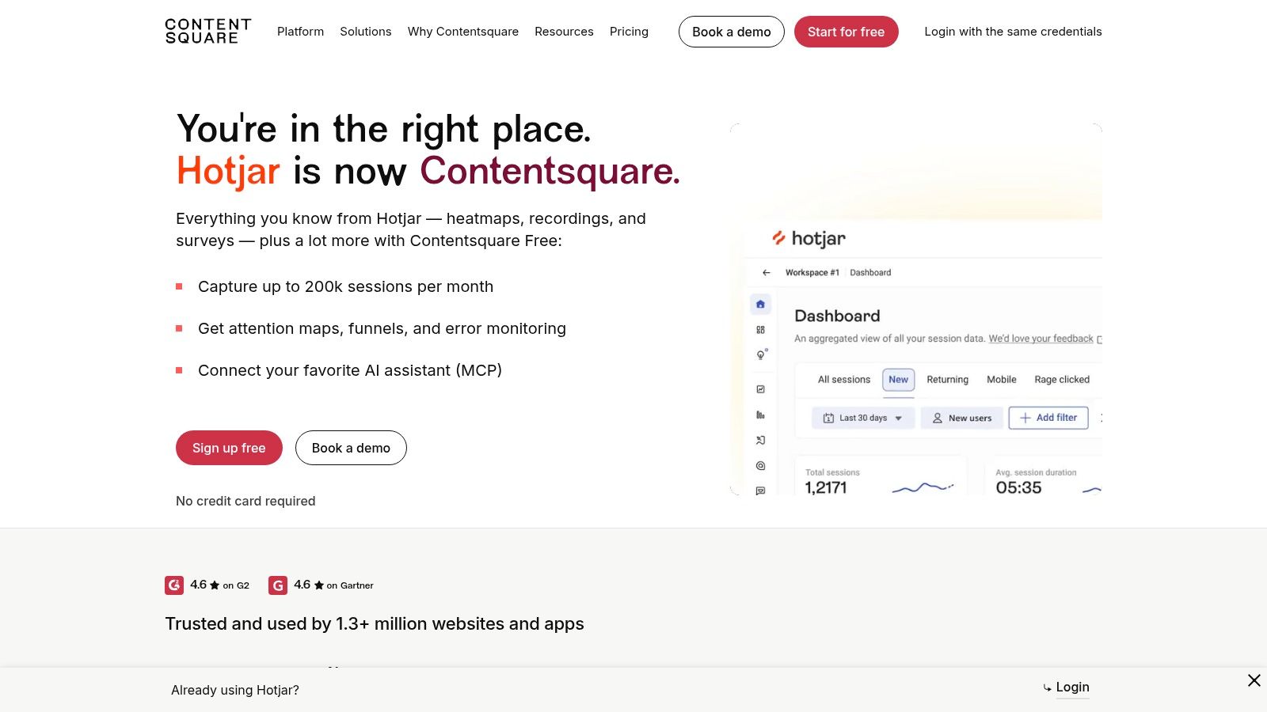The height and width of the screenshot is (712, 1267).
Task: Click the Start for free button
Action: coord(846,32)
